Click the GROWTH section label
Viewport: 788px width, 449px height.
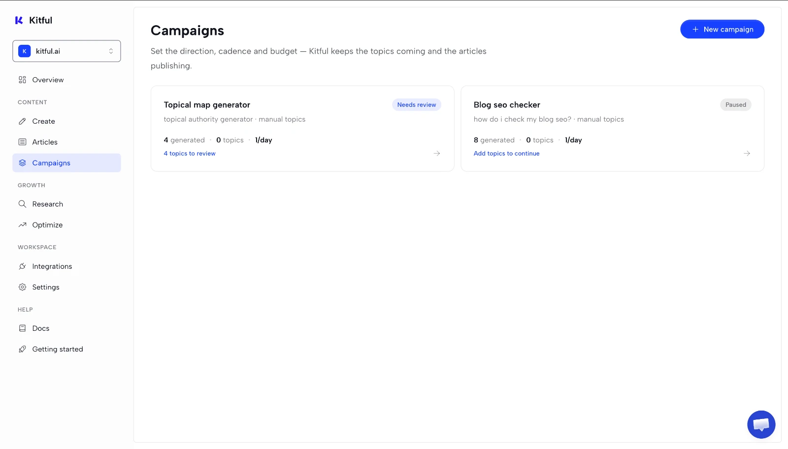tap(32, 186)
